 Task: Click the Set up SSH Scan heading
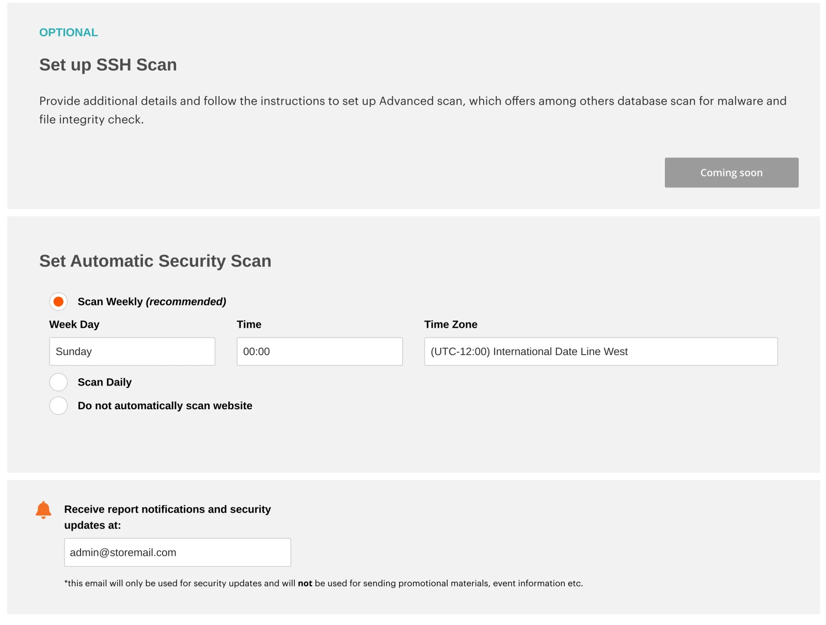coord(108,65)
